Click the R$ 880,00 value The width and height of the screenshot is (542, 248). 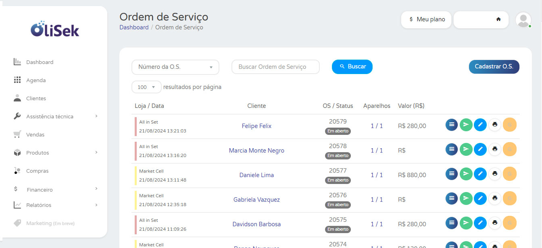click(x=412, y=175)
